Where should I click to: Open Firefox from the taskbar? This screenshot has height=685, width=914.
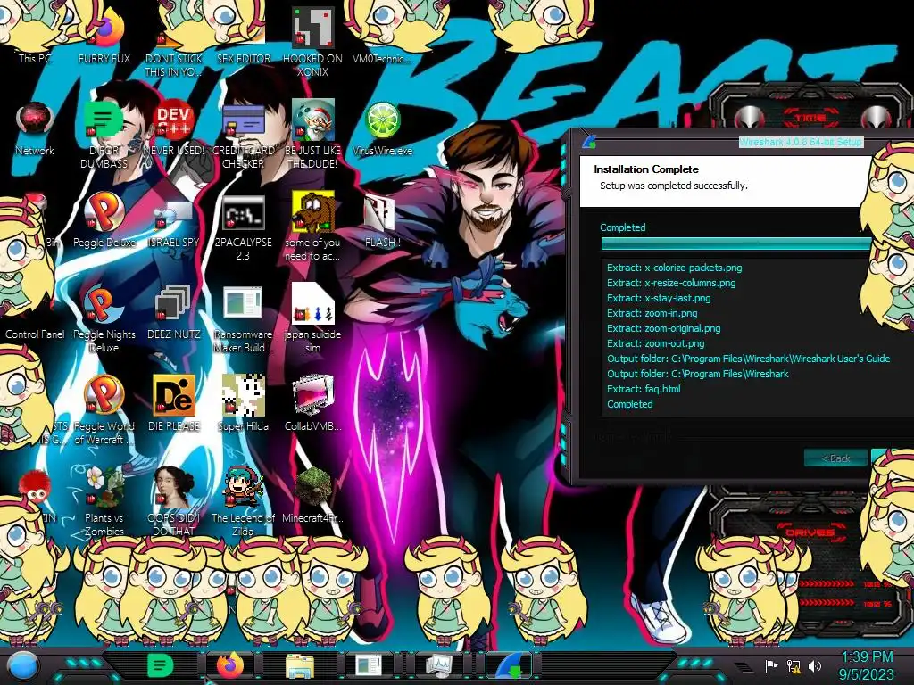tap(229, 665)
